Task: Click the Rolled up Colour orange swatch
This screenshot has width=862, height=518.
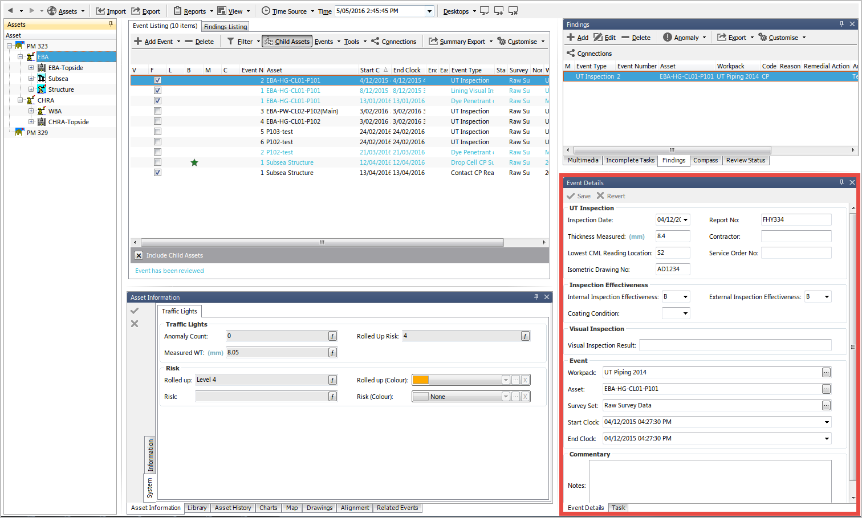Action: pyautogui.click(x=421, y=380)
